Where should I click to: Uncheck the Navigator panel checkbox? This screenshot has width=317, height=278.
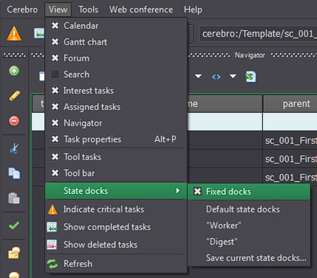point(55,123)
